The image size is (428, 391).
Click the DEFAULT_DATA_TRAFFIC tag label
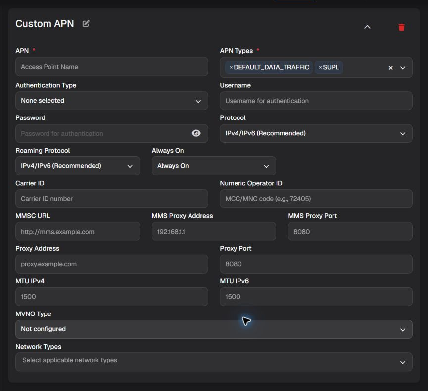271,67
